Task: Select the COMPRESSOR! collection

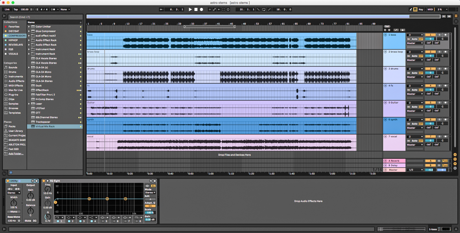Action: (x=15, y=36)
